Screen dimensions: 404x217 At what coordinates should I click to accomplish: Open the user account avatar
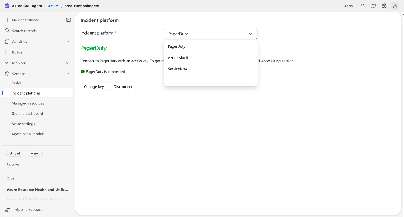coord(395,6)
